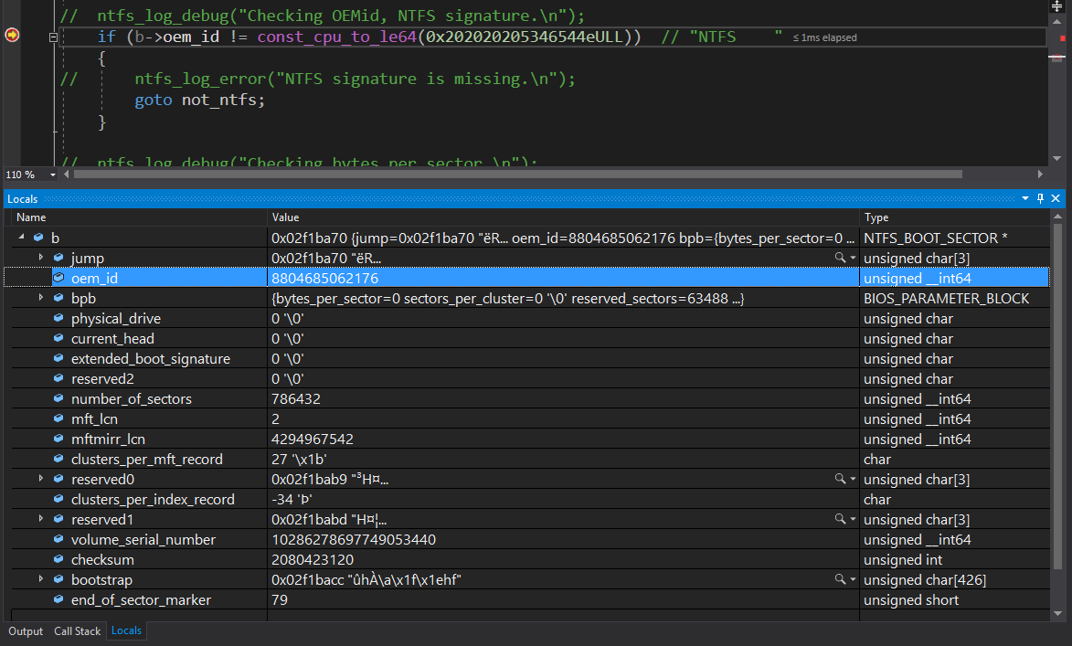Open the visualizer dropdown arrow for bootstrap
This screenshot has width=1072, height=646.
pyautogui.click(x=853, y=579)
